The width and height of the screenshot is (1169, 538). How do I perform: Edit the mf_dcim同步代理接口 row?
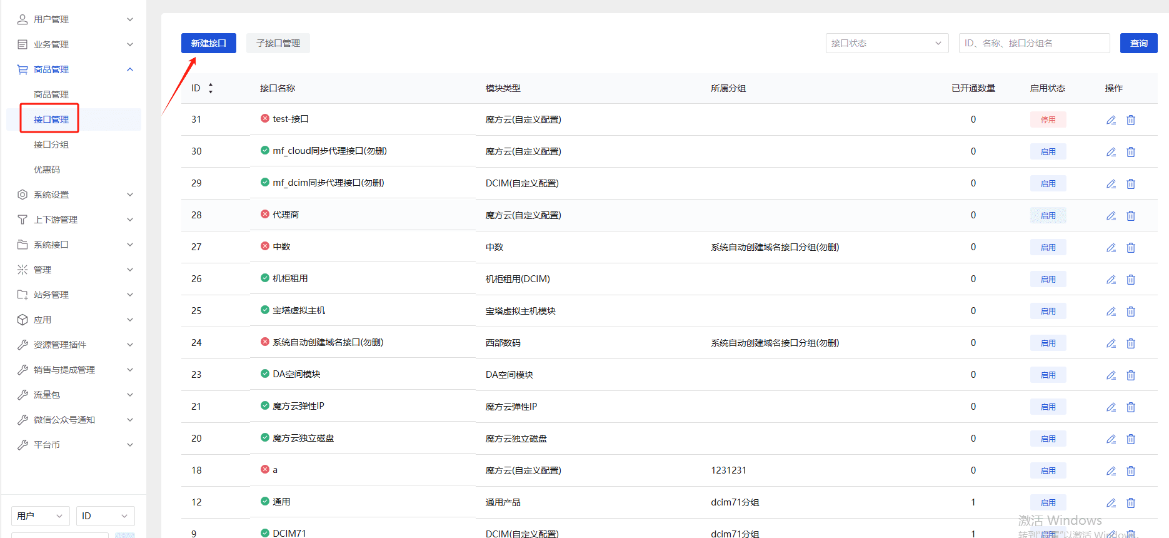pyautogui.click(x=1111, y=184)
